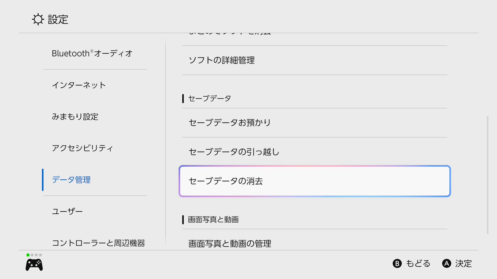Screen dimensions: 497x279
Task: Click the A button icon
Action: (447, 263)
